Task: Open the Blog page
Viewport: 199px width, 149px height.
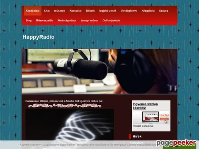Action: (29, 20)
